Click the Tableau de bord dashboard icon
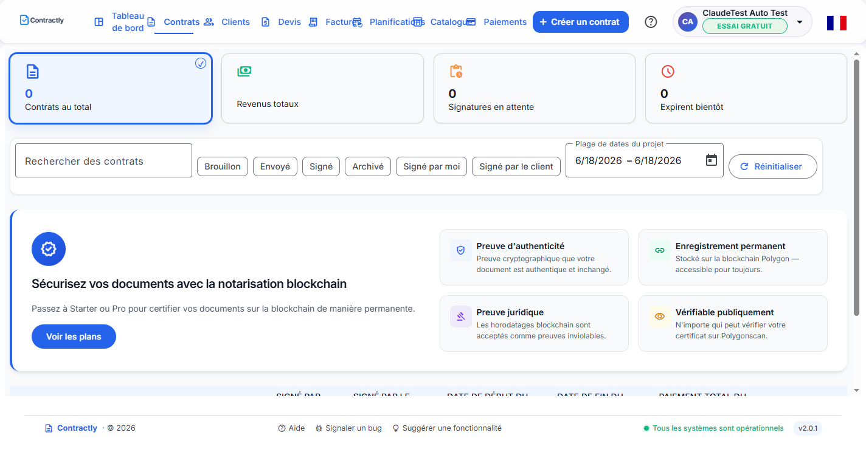Viewport: 866px width, 455px height. tap(99, 22)
